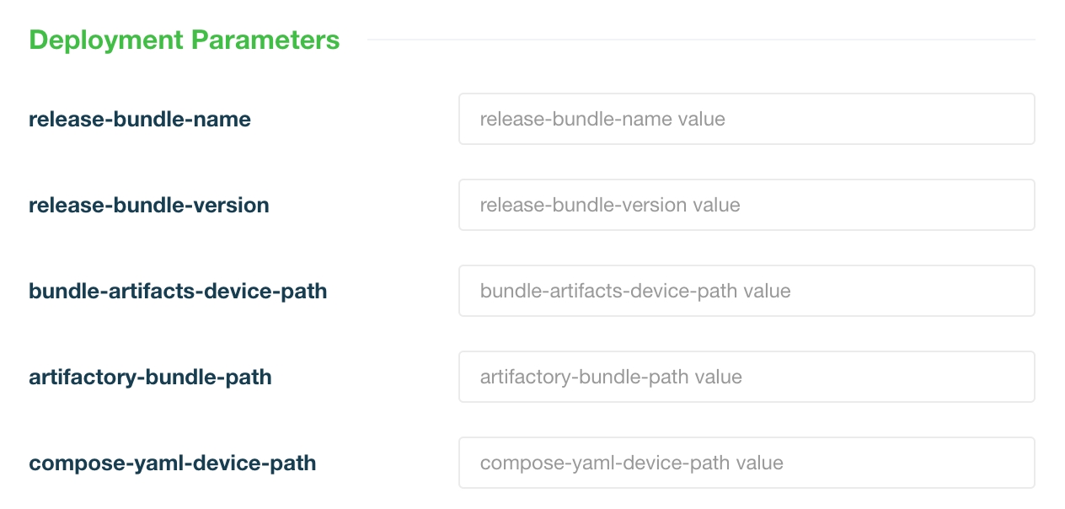Click the release-bundle-version label text
This screenshot has height=509, width=1065.
149,206
